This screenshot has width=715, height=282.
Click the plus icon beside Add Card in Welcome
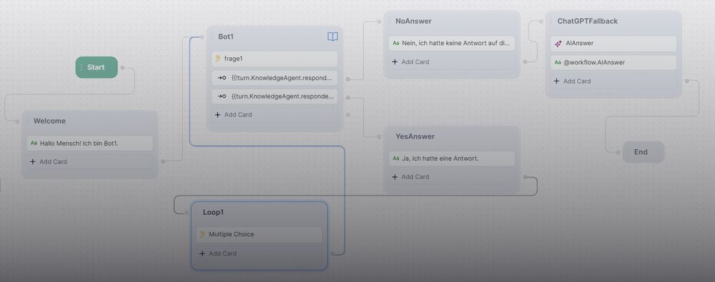coord(32,162)
